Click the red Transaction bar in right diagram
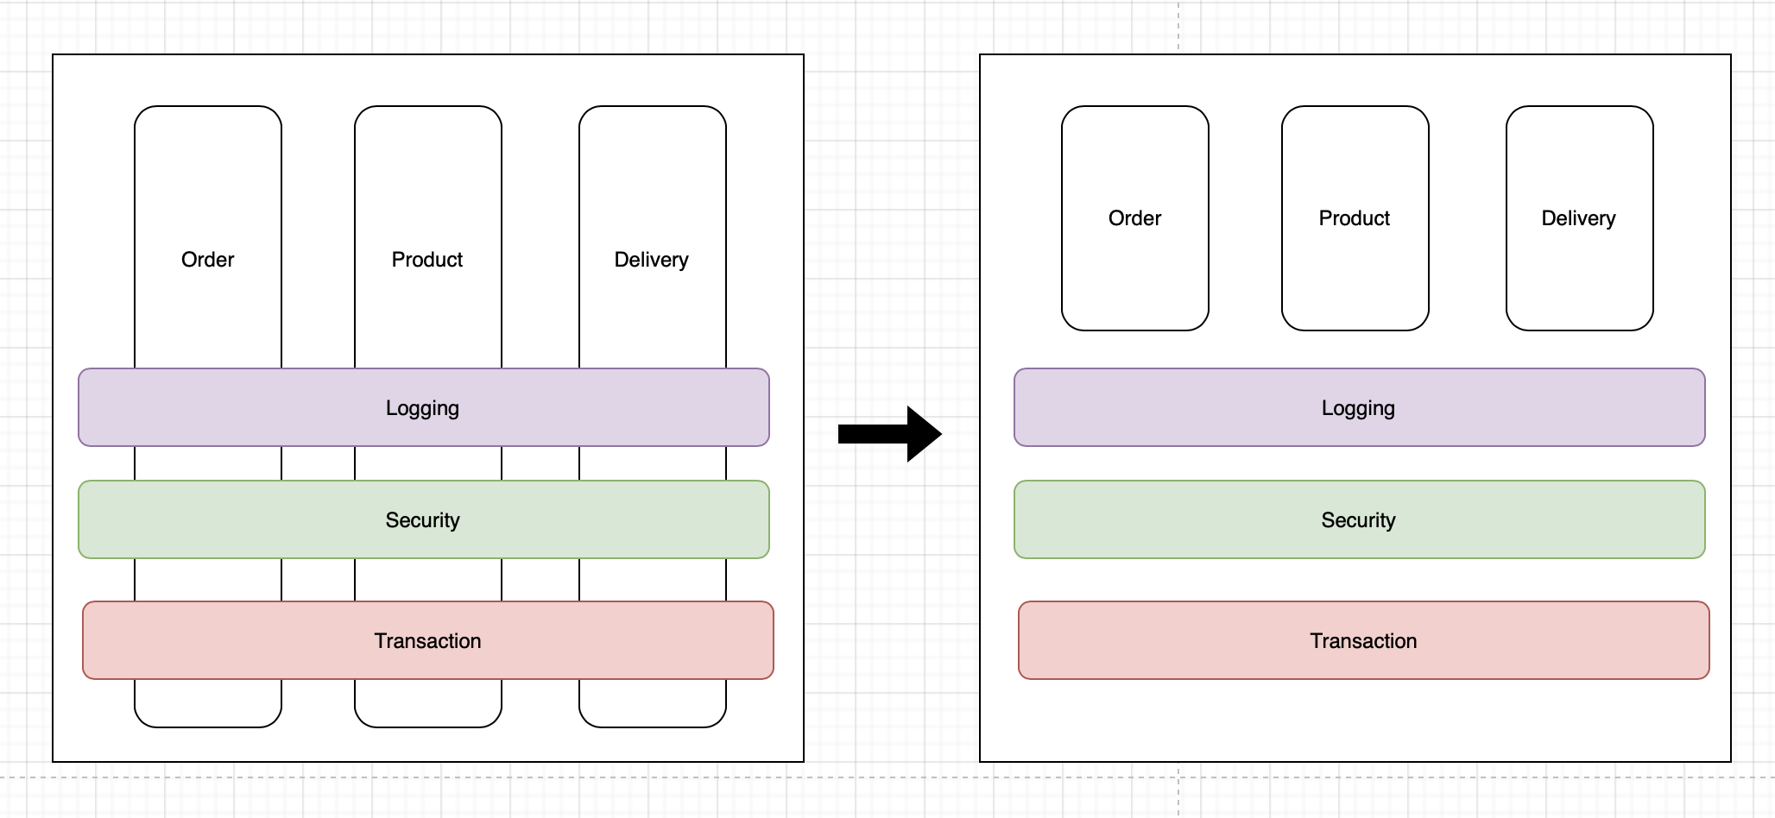This screenshot has width=1775, height=818. (1364, 640)
